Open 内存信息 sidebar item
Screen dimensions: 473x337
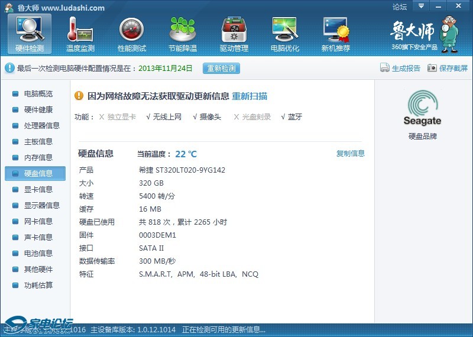(38, 157)
